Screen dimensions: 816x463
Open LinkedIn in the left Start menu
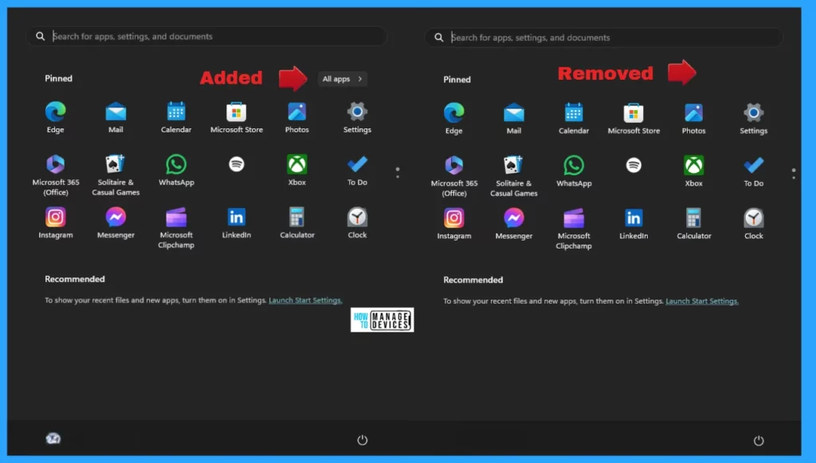coord(236,222)
